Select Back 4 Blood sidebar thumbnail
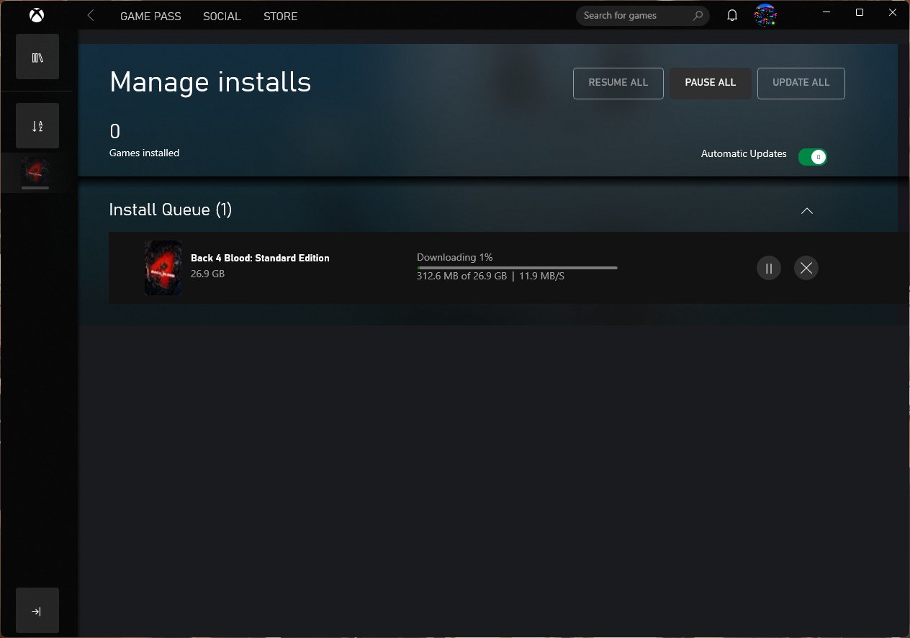This screenshot has height=638, width=910. (35, 171)
